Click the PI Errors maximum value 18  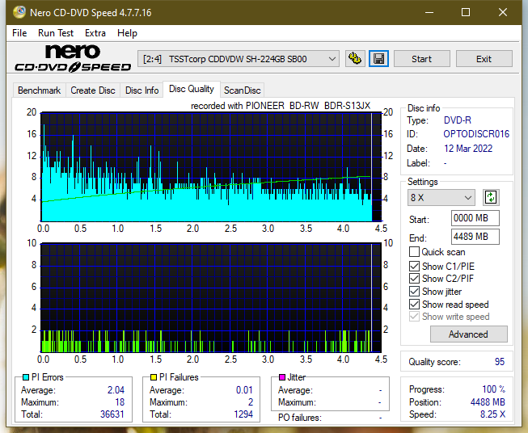(x=120, y=402)
